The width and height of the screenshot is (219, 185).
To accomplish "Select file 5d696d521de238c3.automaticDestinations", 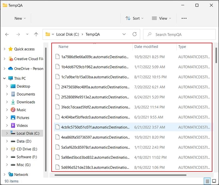I will pos(95,167).
